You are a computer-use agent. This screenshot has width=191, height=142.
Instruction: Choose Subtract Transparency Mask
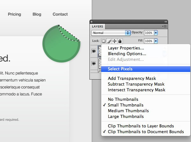tap(146, 84)
